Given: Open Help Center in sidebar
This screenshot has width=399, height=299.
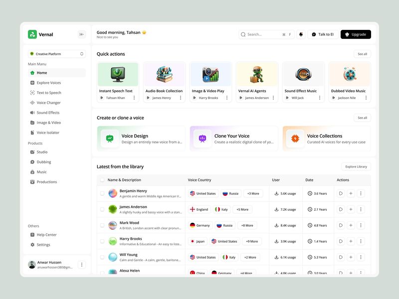Looking at the screenshot, I should click(57, 235).
